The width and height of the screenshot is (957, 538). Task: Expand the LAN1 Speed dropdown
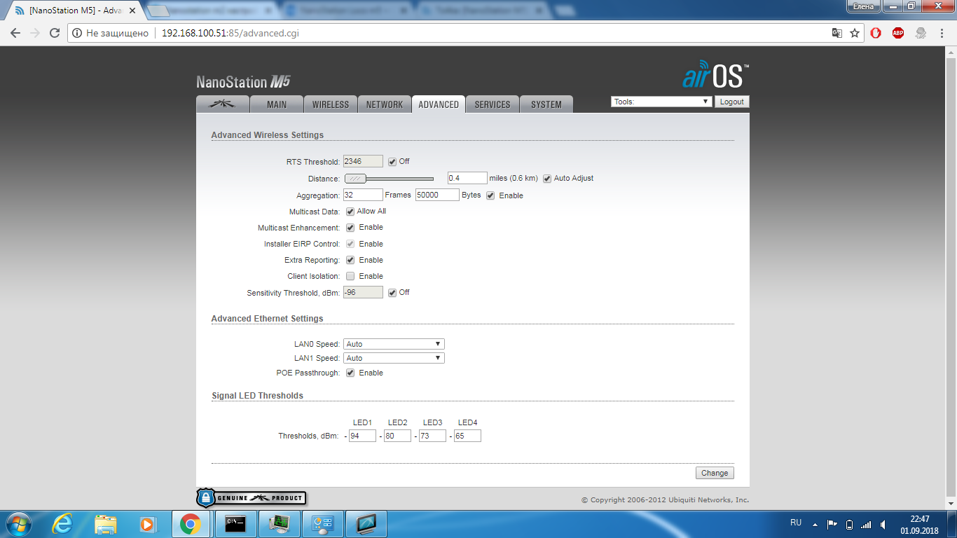[394, 358]
